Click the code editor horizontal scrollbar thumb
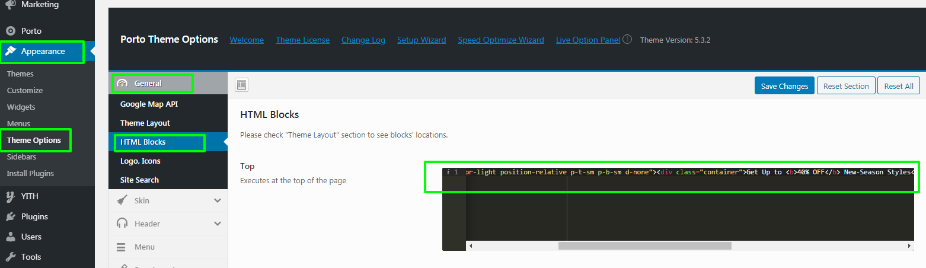 coord(645,245)
